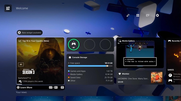Click the Wishlist heart icon
The image size is (181, 101).
[x=120, y=74]
